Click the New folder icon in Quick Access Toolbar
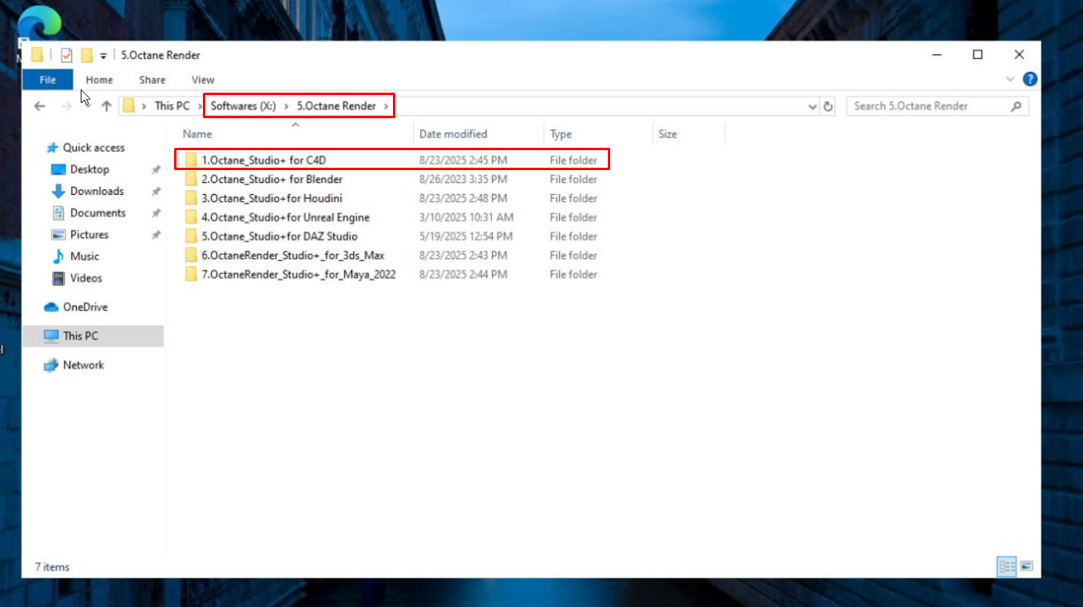 pyautogui.click(x=87, y=55)
